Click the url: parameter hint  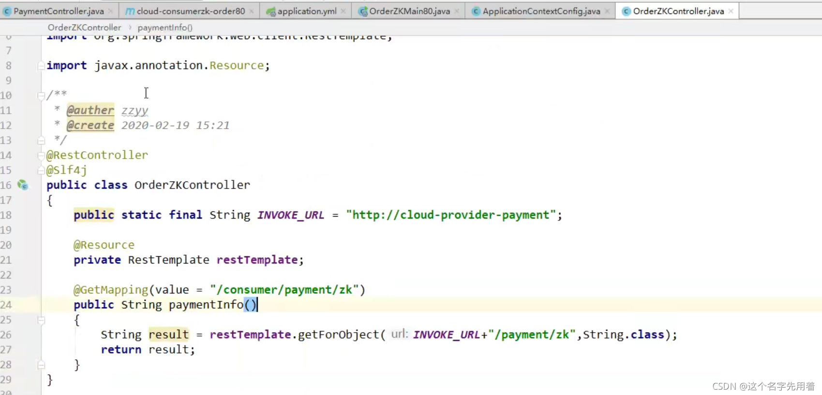coord(400,334)
